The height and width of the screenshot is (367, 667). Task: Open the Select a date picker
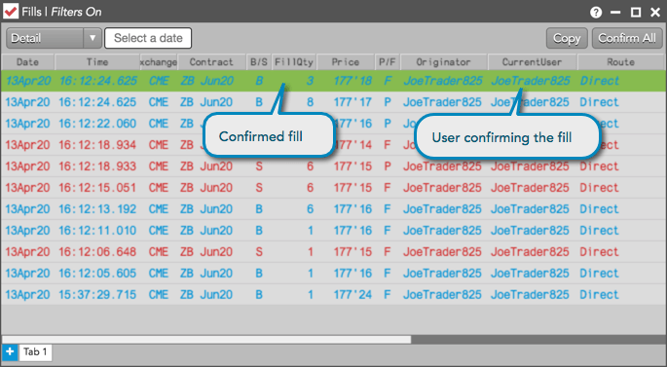[x=148, y=38]
